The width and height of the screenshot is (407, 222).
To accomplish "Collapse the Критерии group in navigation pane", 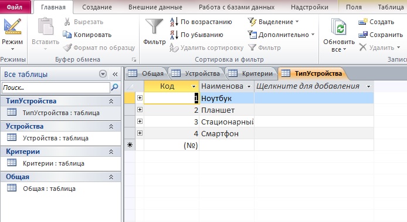I will [111, 152].
